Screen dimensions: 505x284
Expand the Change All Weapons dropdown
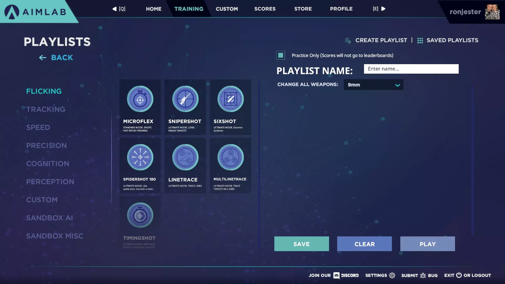pyautogui.click(x=373, y=85)
